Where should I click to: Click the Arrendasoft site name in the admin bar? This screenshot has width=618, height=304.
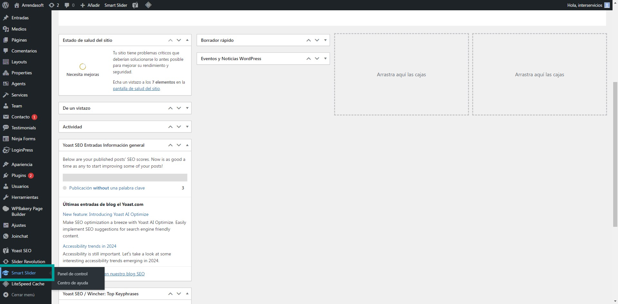pos(33,5)
